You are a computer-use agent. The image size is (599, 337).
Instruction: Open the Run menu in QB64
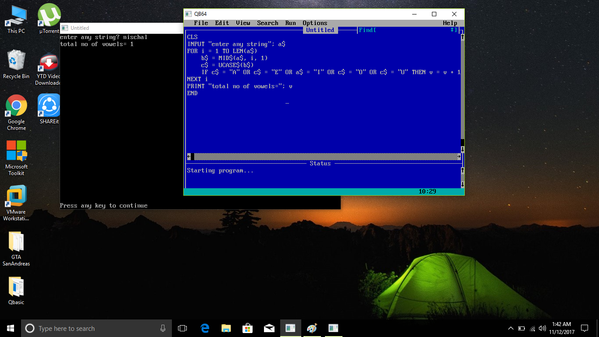[x=290, y=23]
